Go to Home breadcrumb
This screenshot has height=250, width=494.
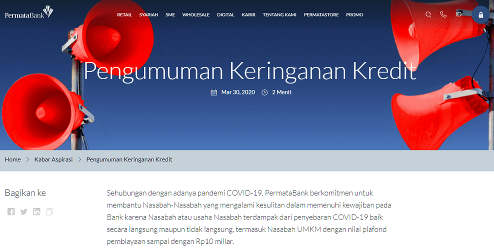[12, 159]
